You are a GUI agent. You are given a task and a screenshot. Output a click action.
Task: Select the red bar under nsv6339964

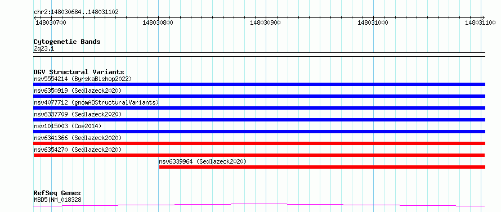tap(322, 167)
